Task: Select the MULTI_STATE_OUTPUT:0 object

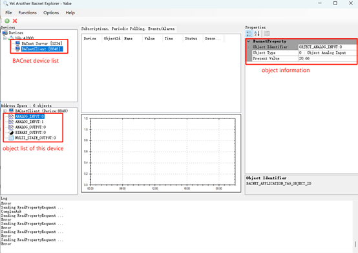Action: pyautogui.click(x=36, y=138)
